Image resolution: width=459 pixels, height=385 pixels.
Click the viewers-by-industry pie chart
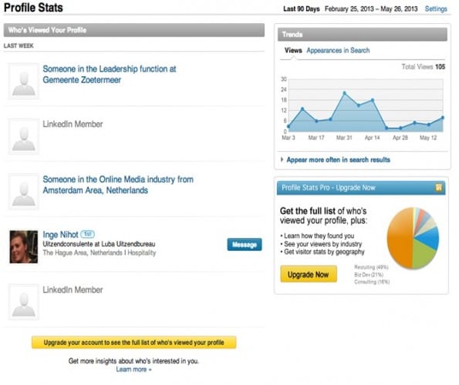coord(413,238)
